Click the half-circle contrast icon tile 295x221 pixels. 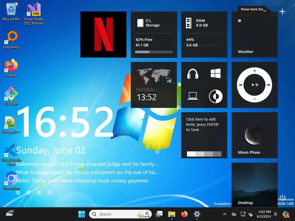pos(216,96)
